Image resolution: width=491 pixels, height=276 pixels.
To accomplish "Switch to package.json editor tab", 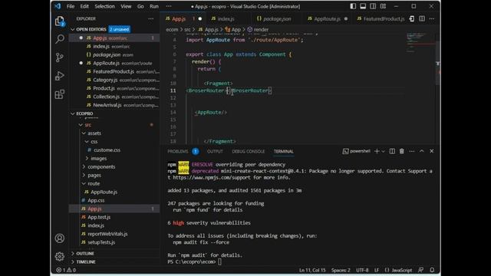I will [x=277, y=18].
